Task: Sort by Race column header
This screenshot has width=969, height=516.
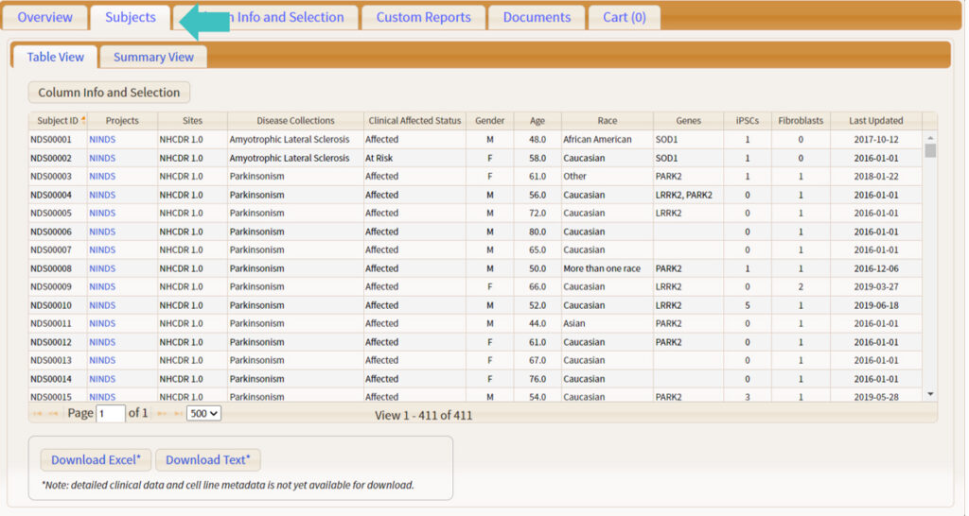Action: click(x=607, y=120)
